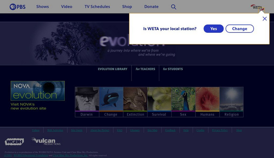The height and width of the screenshot is (158, 274).
Task: Click the Videos footer link
Action: [36, 130]
